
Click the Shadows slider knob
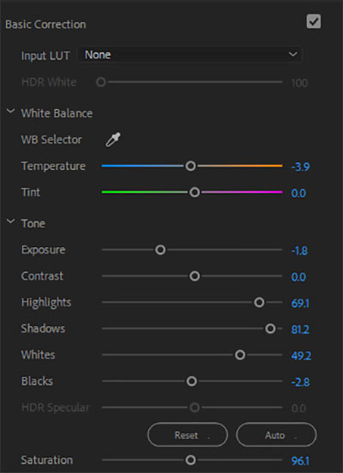point(270,329)
